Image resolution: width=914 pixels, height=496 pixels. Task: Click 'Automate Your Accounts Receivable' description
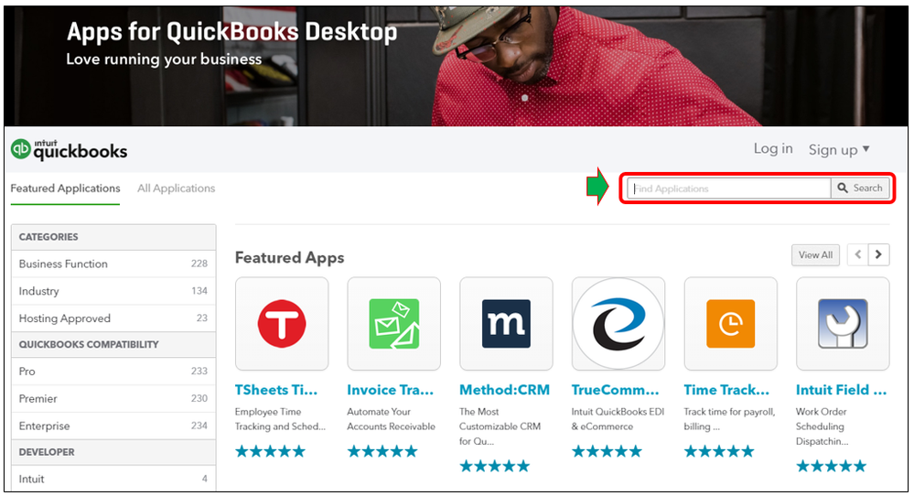tap(392, 419)
